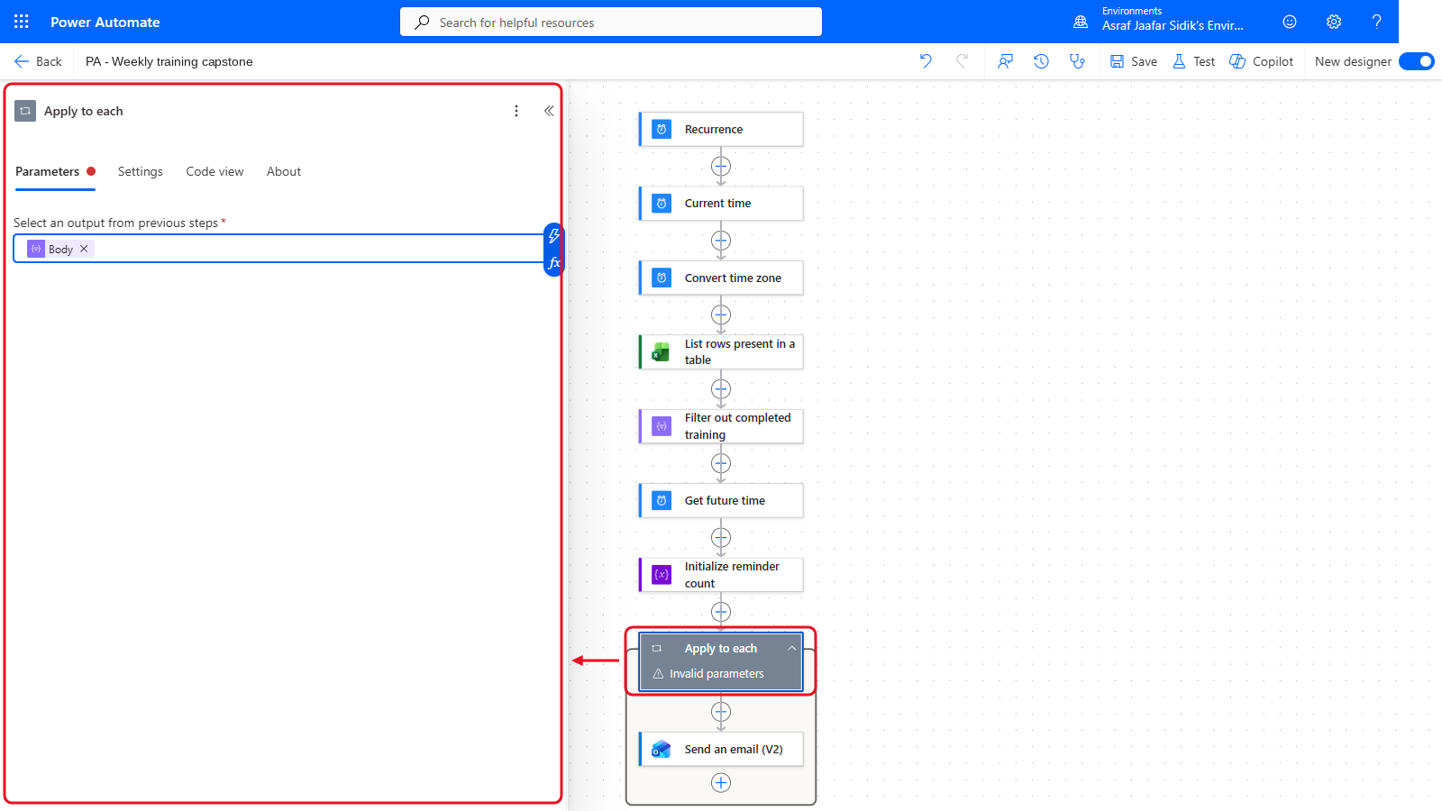
Task: Select Filter out completed training action
Action: (721, 426)
